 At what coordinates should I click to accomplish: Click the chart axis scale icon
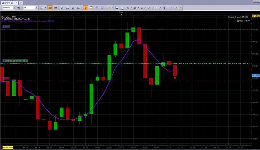pos(79,8)
